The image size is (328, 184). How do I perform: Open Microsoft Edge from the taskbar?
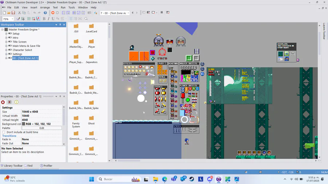click(x=164, y=179)
